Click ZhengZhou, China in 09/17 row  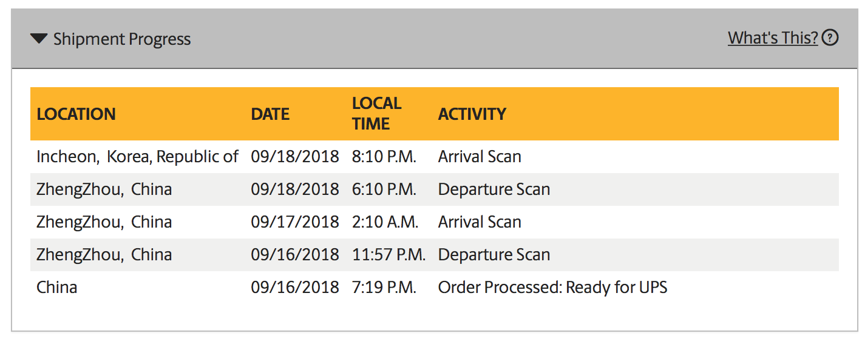coord(104,222)
